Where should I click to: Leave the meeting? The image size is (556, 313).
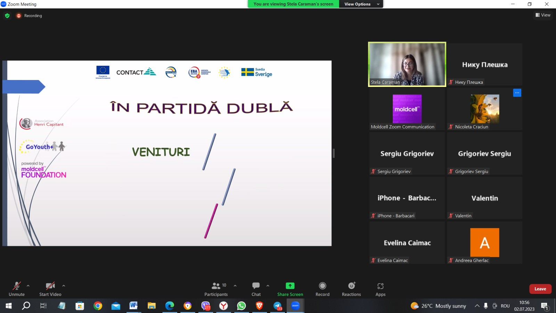pos(540,289)
